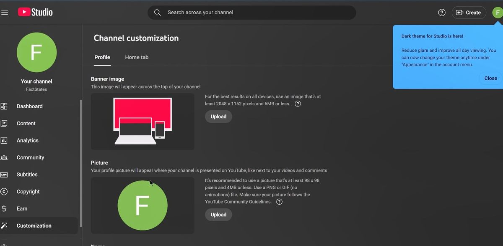Open the hamburger menu icon
Image resolution: width=503 pixels, height=246 pixels.
[x=5, y=13]
